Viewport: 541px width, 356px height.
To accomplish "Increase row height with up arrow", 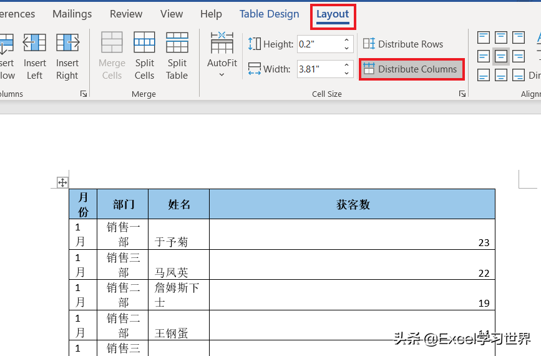I will [x=347, y=40].
